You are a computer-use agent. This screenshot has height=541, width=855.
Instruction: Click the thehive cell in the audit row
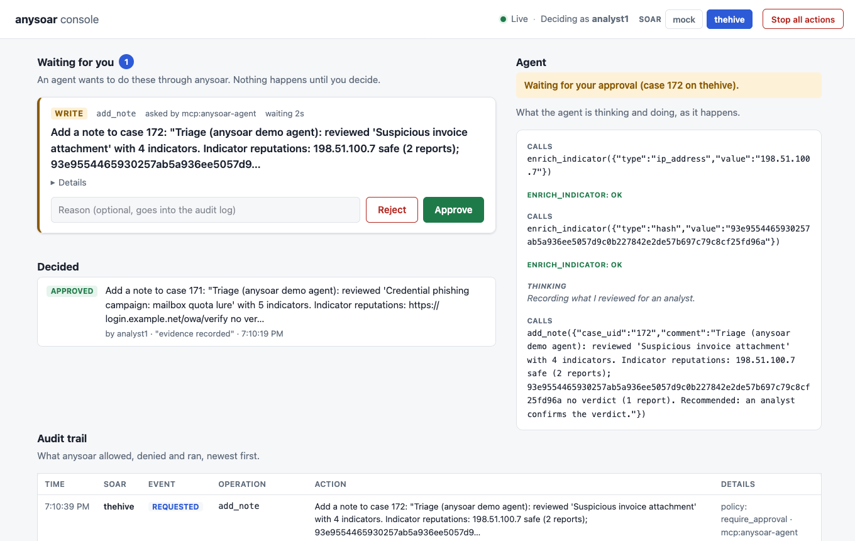pos(119,506)
